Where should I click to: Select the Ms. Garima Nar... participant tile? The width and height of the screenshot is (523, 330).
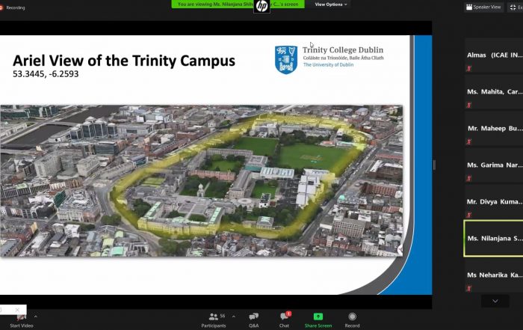point(494,165)
